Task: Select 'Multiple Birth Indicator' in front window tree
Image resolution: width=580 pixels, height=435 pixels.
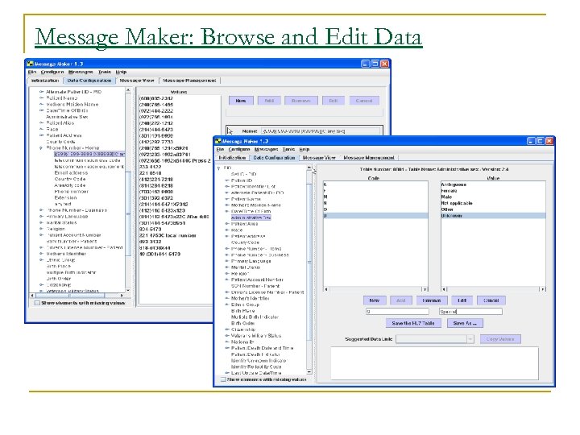Action: pos(255,317)
